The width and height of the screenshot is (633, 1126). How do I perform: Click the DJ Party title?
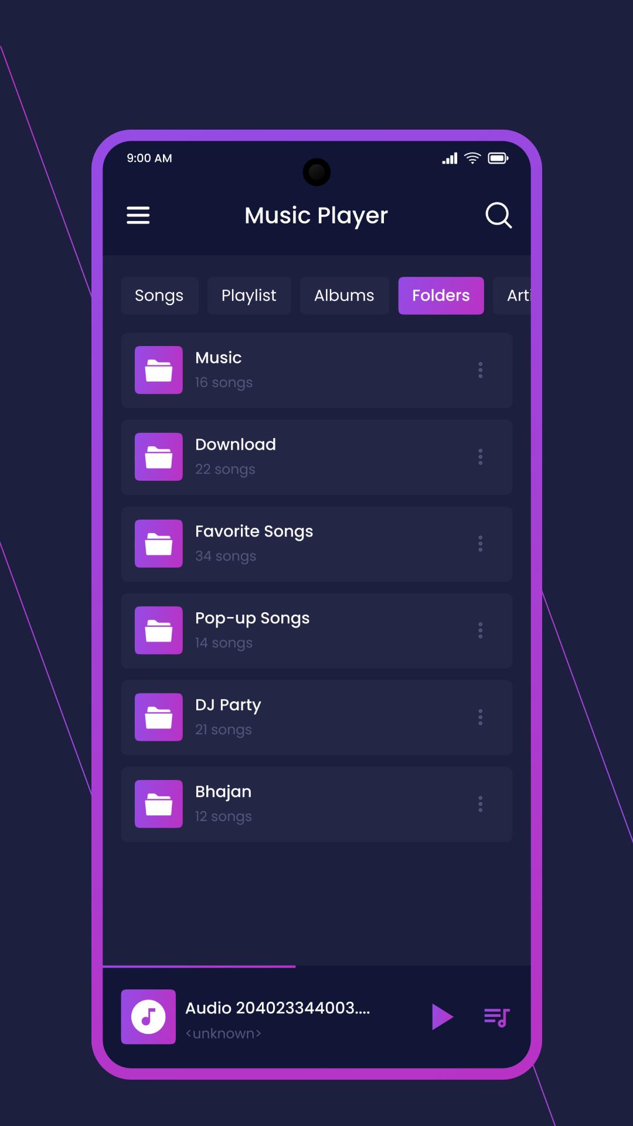(x=228, y=706)
